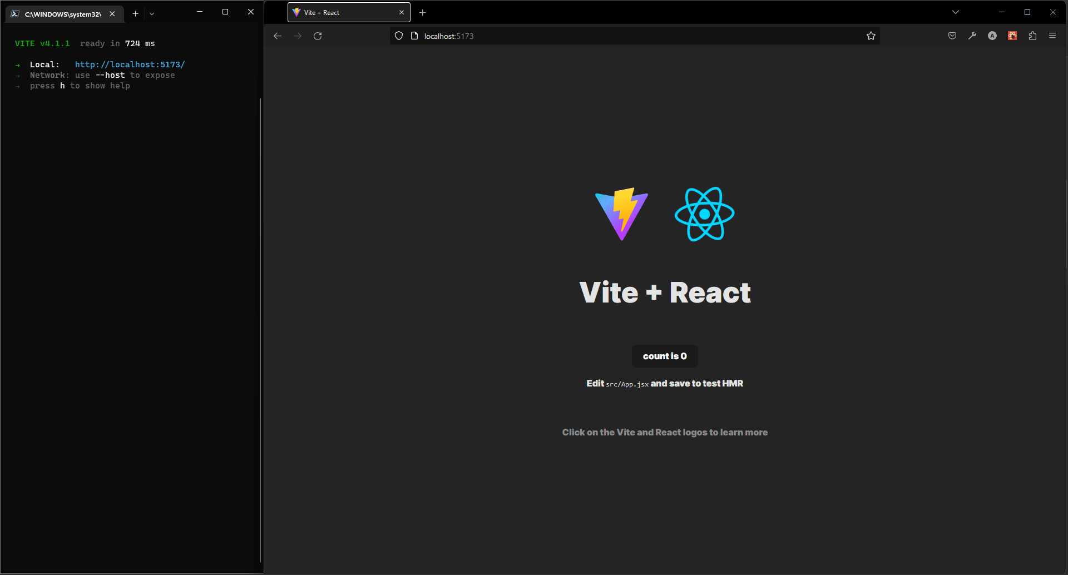Click 'Network: use --host to expose' line
Image resolution: width=1068 pixels, height=575 pixels.
point(102,75)
